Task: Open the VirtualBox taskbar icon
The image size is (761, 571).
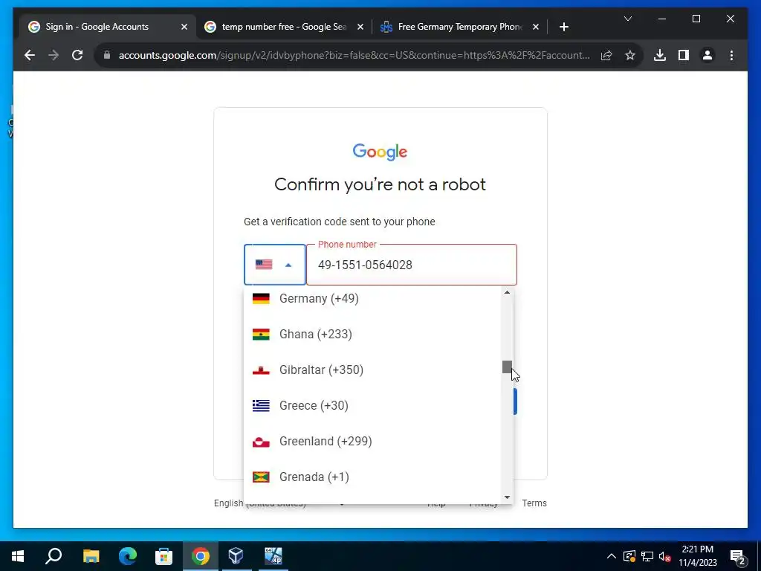Action: 236,556
